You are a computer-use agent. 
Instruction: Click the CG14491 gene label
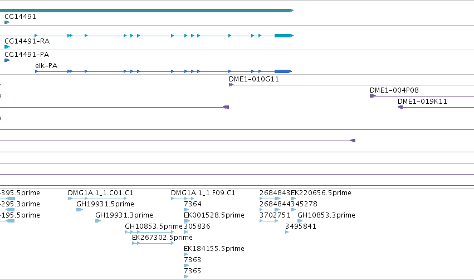click(x=20, y=17)
